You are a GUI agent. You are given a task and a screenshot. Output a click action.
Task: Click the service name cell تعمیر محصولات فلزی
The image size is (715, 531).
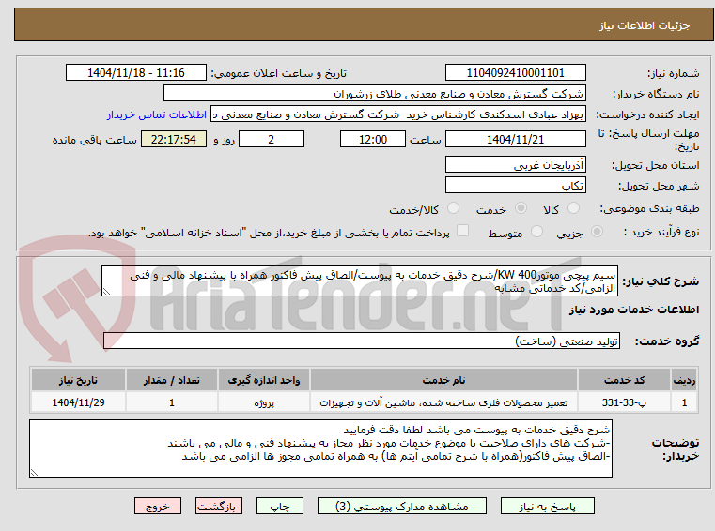(443, 402)
